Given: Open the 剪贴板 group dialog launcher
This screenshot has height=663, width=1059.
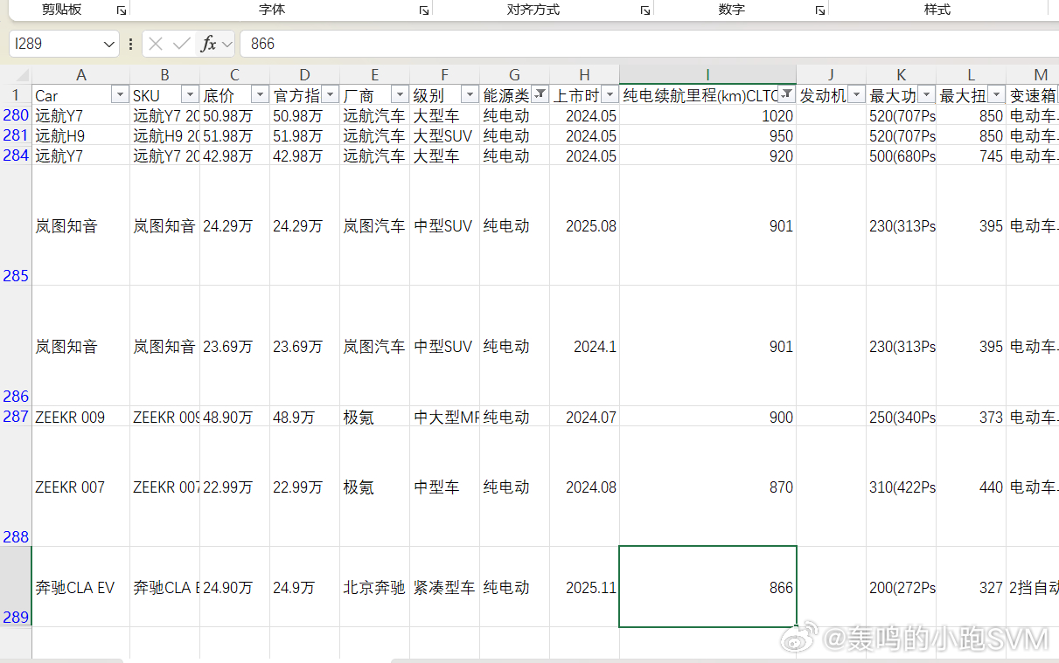Looking at the screenshot, I should (122, 10).
